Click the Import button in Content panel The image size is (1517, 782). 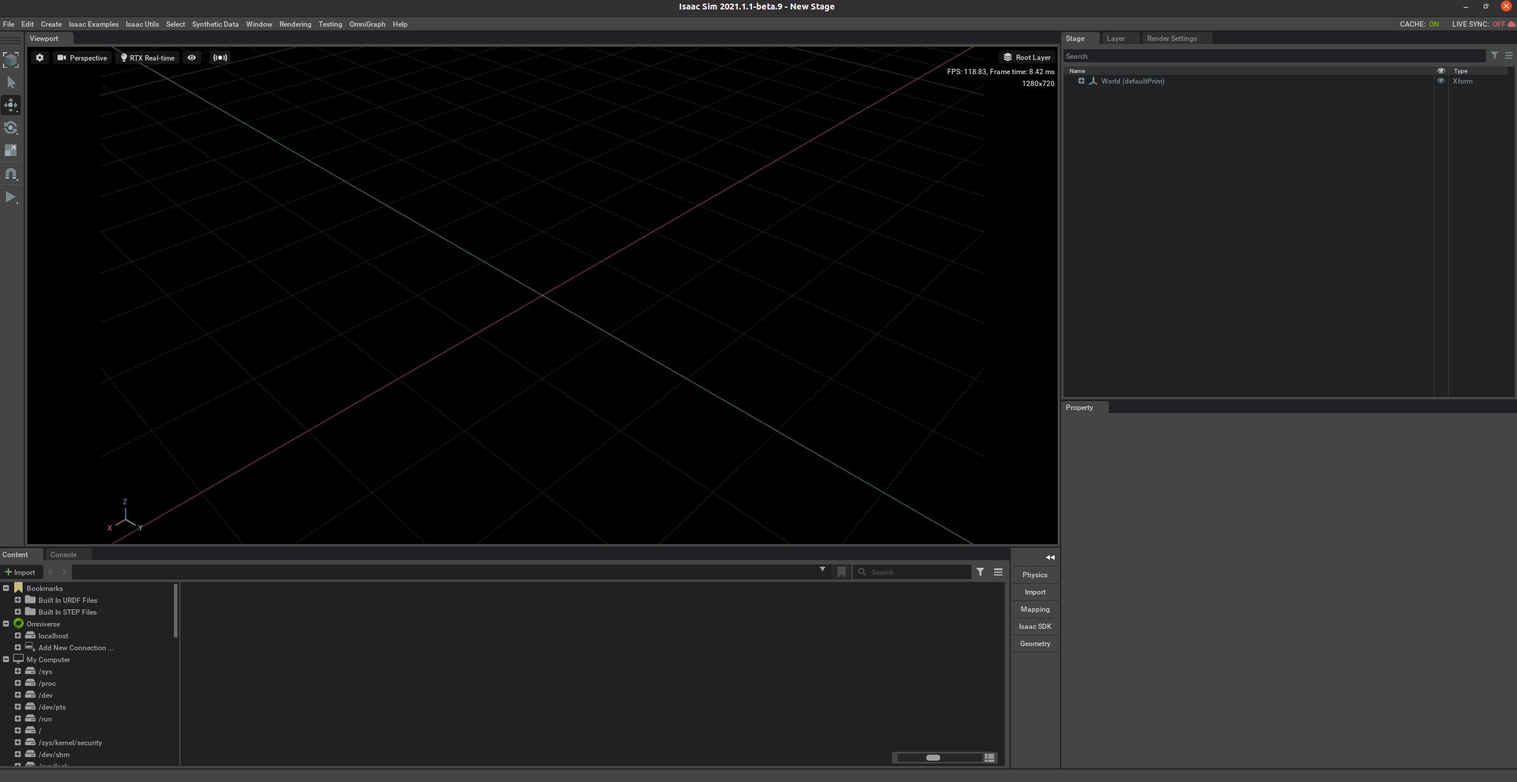coord(20,572)
